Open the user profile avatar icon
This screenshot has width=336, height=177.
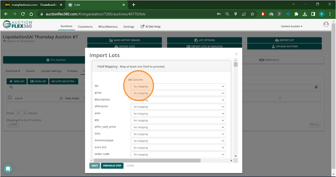pos(326,25)
